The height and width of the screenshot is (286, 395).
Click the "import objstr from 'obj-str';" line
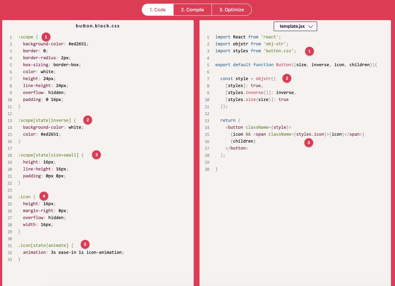click(x=252, y=44)
